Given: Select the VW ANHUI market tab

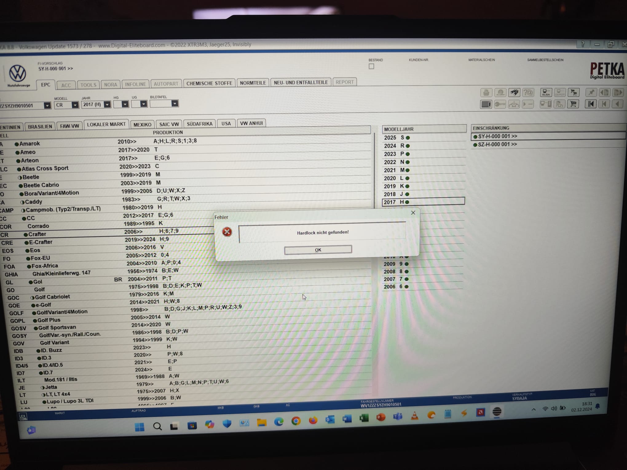Looking at the screenshot, I should (251, 123).
